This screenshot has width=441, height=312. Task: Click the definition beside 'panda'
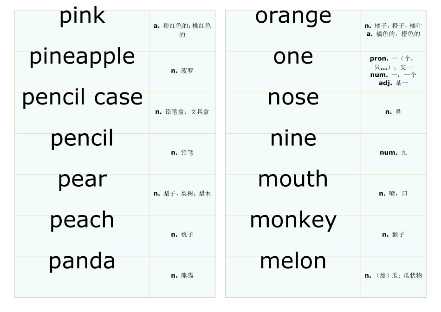[182, 275]
